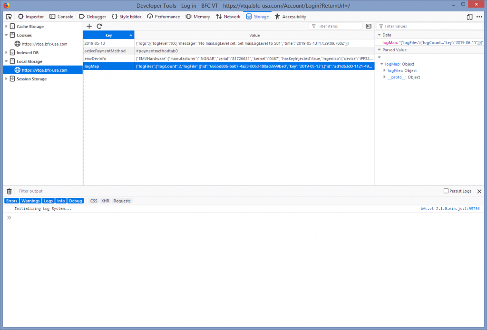
Task: Click the console input prompt chevrons
Action: tap(9, 218)
